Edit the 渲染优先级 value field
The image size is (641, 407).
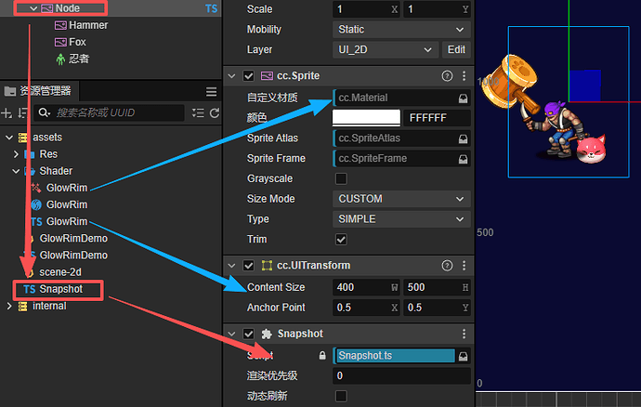tap(401, 376)
